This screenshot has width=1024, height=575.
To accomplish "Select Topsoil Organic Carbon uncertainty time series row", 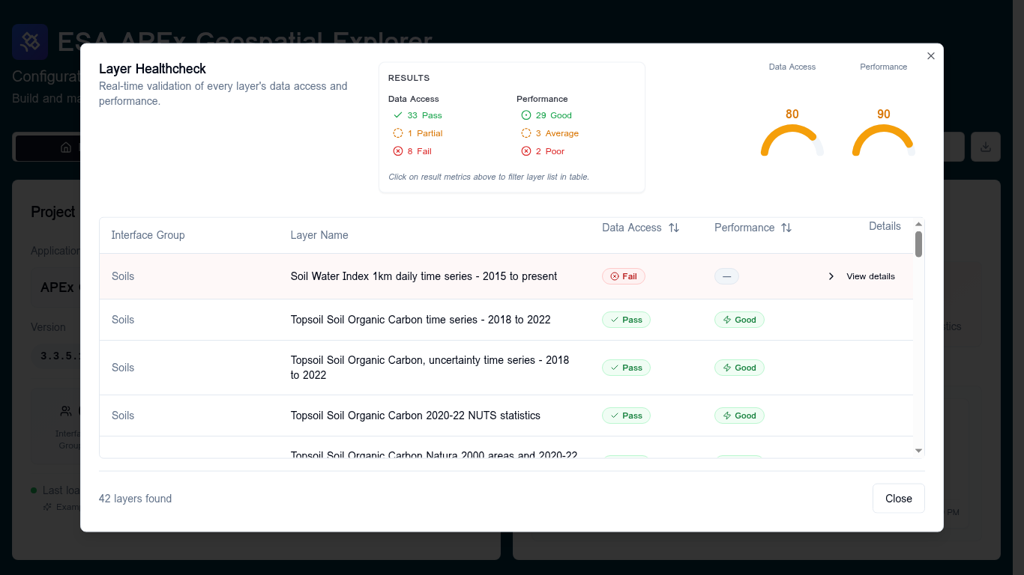I will [x=506, y=368].
